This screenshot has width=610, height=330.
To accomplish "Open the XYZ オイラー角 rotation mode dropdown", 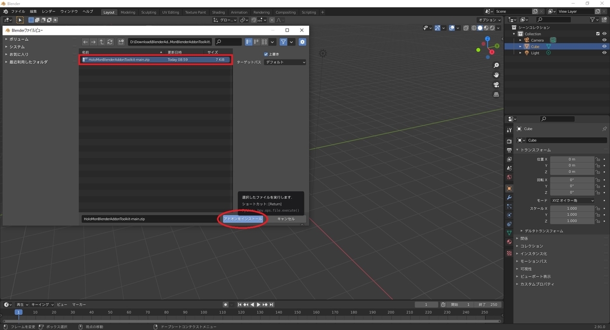I will click(x=572, y=201).
